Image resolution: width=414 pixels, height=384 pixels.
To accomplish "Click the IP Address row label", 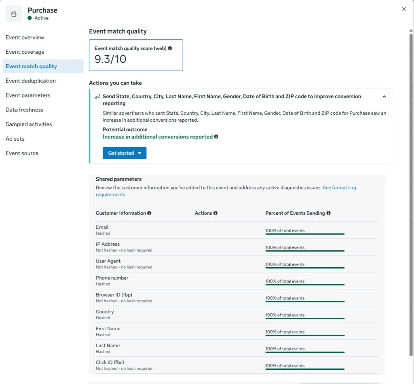I will point(108,244).
